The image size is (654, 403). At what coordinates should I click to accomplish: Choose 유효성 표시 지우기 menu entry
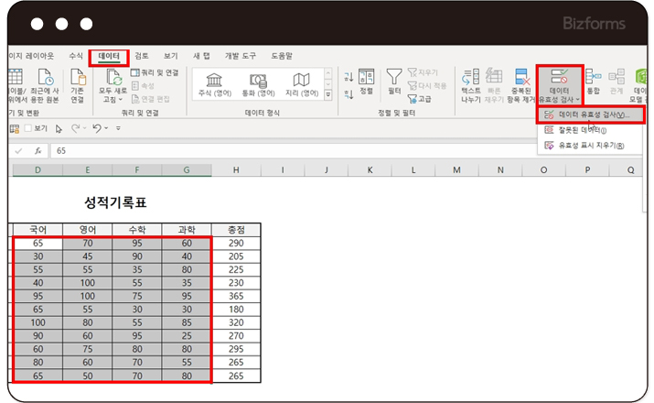(x=590, y=145)
